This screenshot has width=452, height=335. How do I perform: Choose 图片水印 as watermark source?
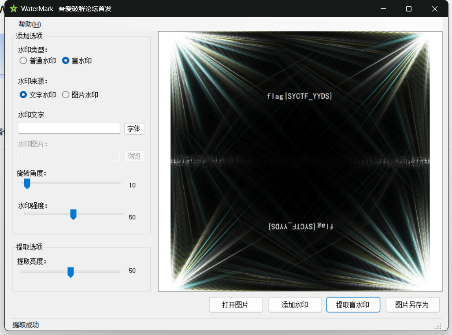[66, 95]
